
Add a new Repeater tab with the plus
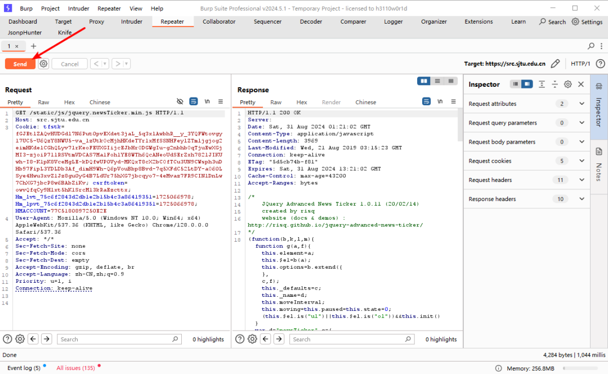click(x=33, y=46)
